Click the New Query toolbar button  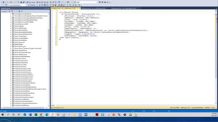point(31,2)
